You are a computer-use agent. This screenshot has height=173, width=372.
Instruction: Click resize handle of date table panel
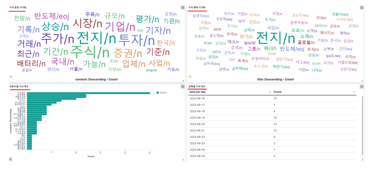point(362,160)
